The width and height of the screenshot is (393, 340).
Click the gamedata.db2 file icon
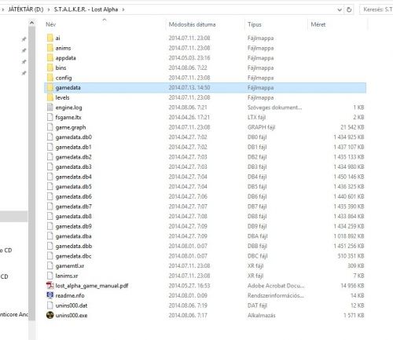point(50,157)
